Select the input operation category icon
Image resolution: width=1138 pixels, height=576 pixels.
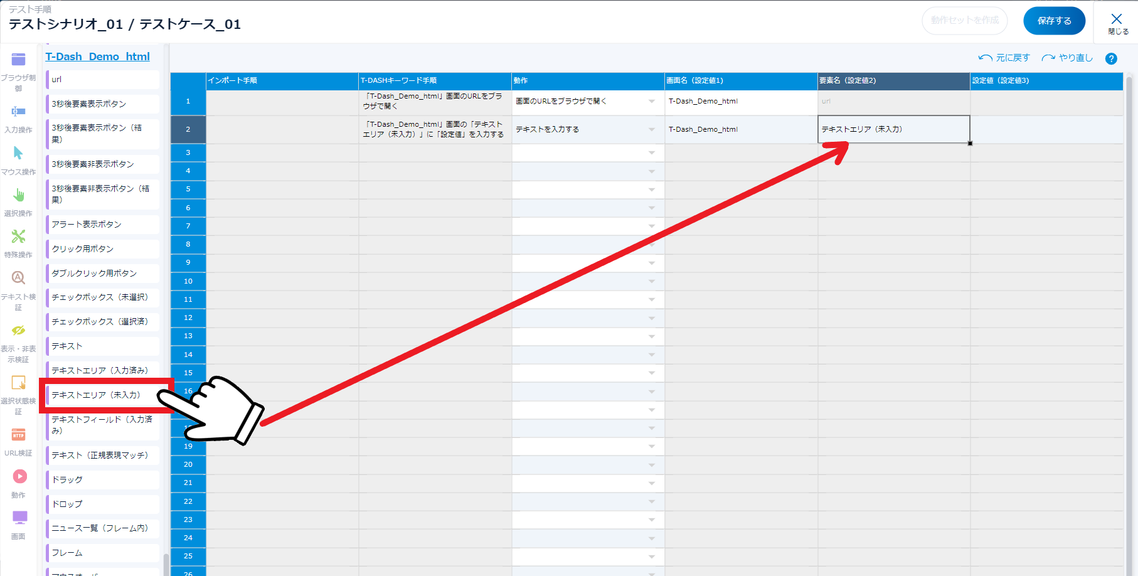18,112
